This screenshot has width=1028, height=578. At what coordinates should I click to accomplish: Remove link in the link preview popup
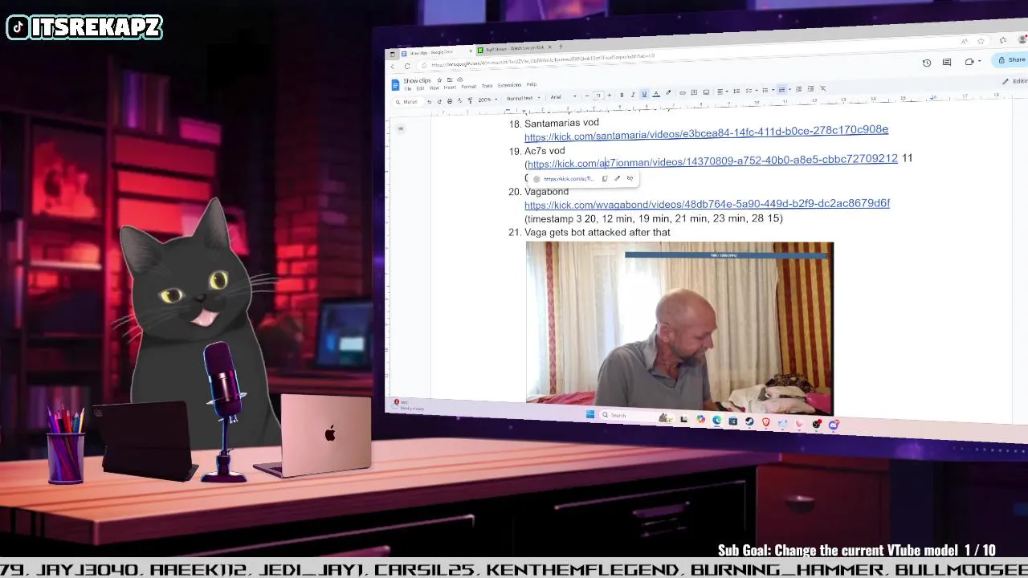[630, 178]
